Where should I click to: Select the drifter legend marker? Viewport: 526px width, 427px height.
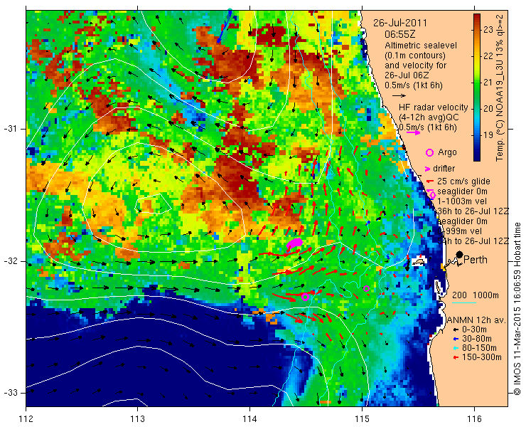[x=428, y=169]
